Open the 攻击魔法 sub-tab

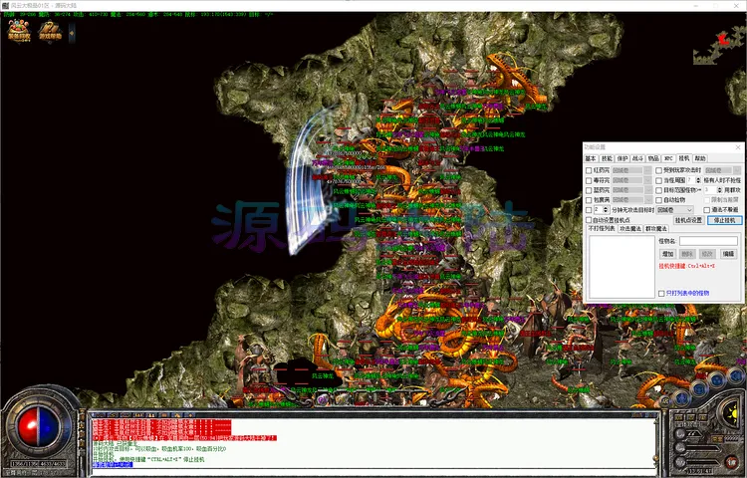pos(628,230)
